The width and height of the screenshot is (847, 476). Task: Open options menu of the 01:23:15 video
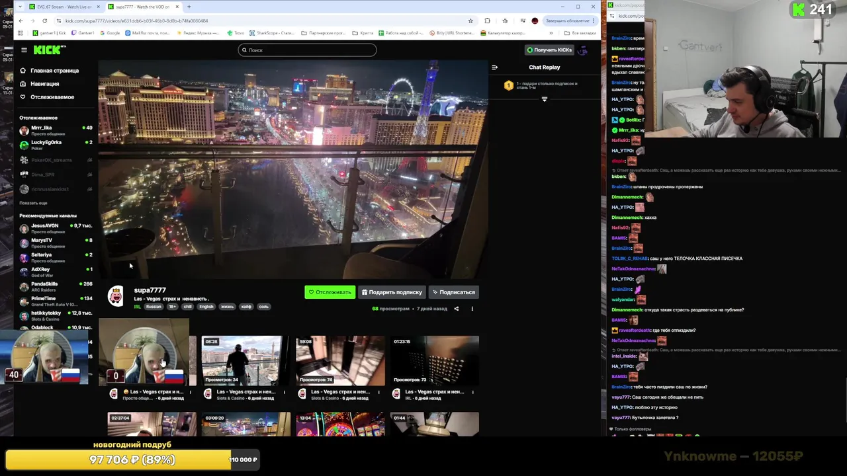[x=472, y=392]
